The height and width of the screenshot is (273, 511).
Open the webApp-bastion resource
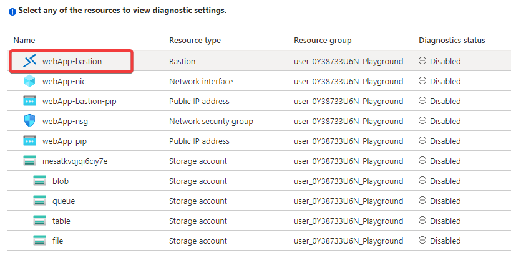click(72, 61)
